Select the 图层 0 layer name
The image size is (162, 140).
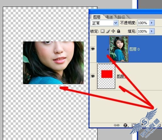pos(134,49)
